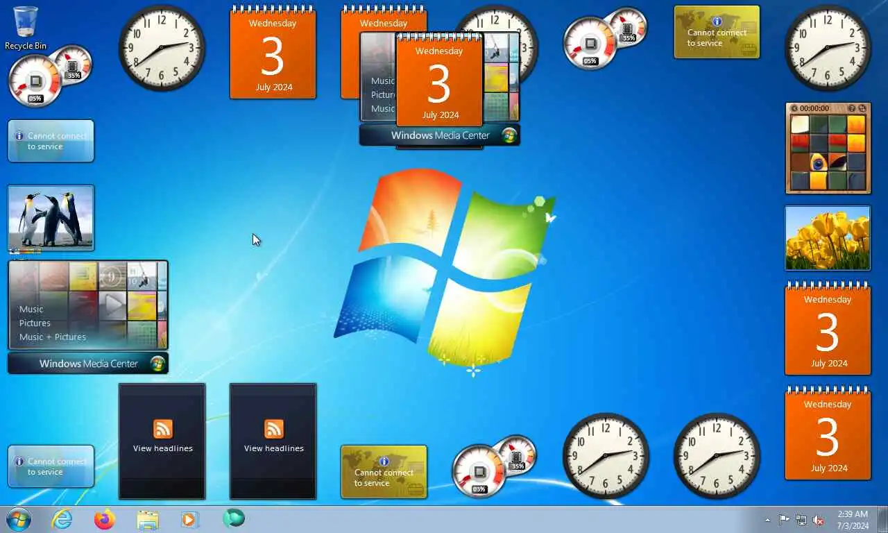Image resolution: width=888 pixels, height=533 pixels.
Task: Click the question mark icon on Picture Puzzle
Action: coord(852,108)
